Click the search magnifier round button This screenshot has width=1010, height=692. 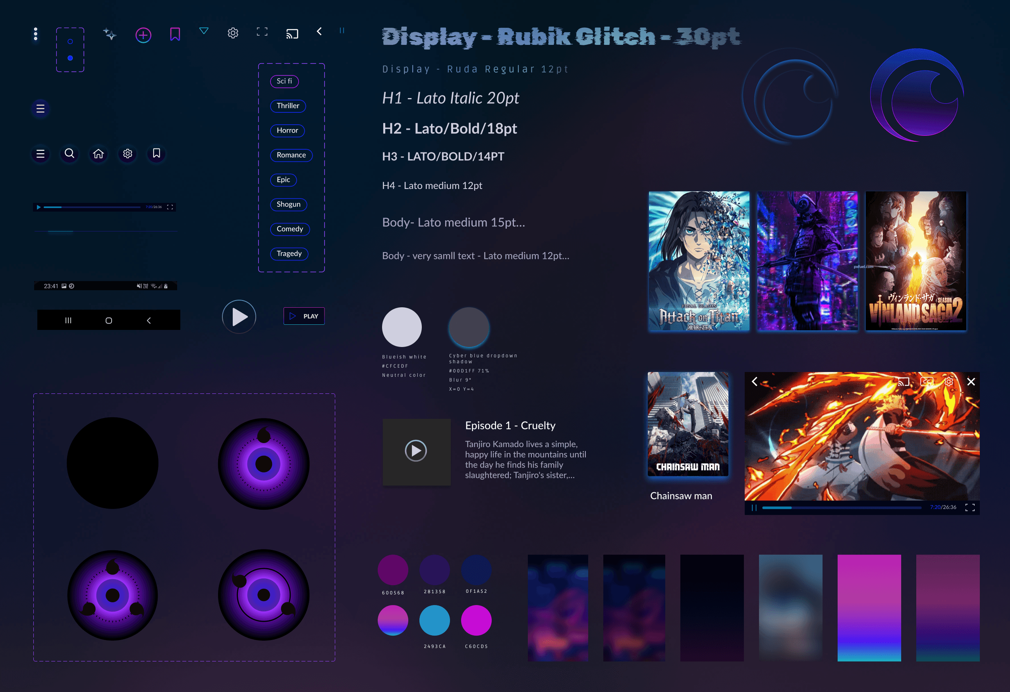[x=70, y=153]
